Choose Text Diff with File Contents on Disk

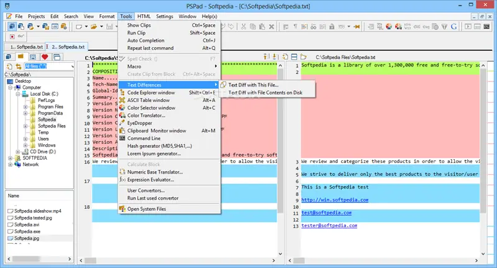[x=267, y=93]
